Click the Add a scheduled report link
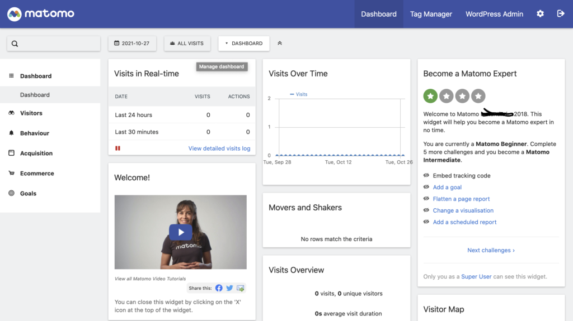573x321 pixels. [x=464, y=222]
